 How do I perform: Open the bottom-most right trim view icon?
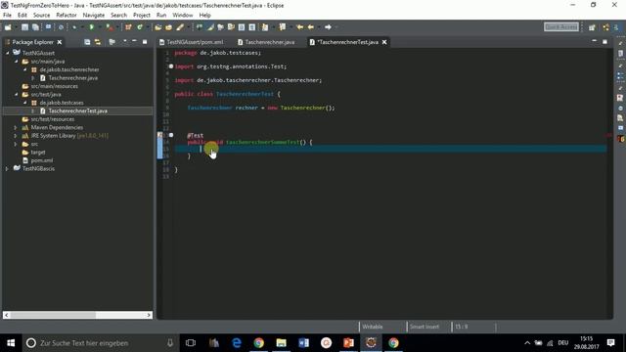click(620, 139)
